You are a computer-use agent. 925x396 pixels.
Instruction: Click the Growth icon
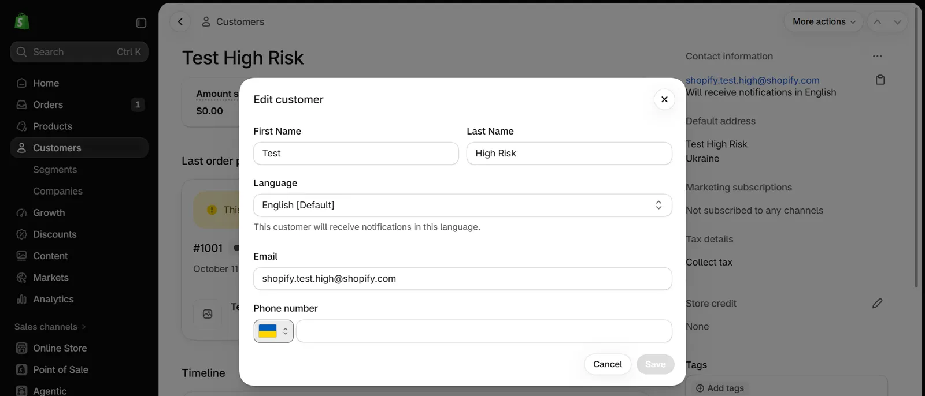click(x=21, y=213)
